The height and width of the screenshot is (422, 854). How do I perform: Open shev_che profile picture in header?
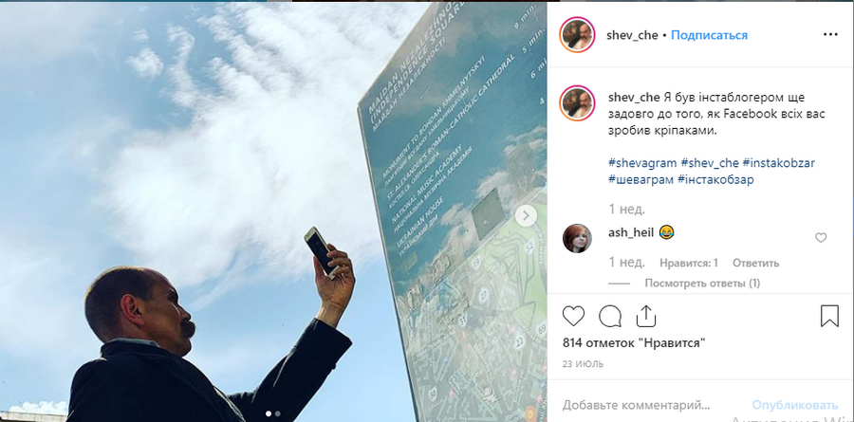click(577, 35)
